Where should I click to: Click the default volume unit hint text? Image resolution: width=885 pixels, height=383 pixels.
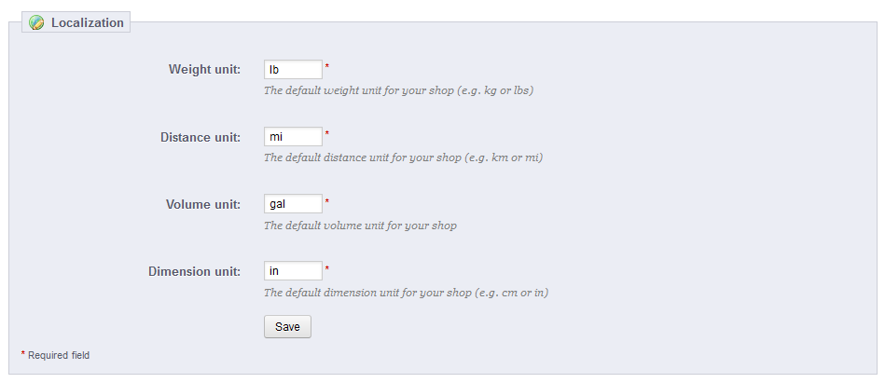pyautogui.click(x=360, y=226)
